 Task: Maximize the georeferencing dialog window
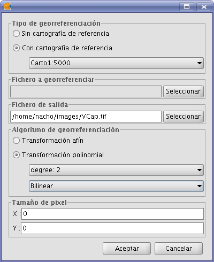coord(187,7)
